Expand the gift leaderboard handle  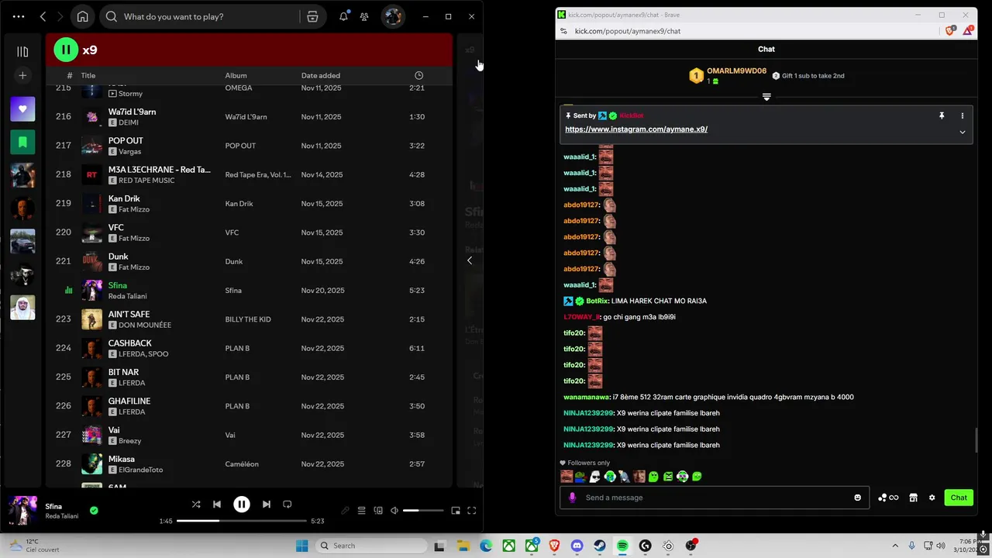[766, 97]
